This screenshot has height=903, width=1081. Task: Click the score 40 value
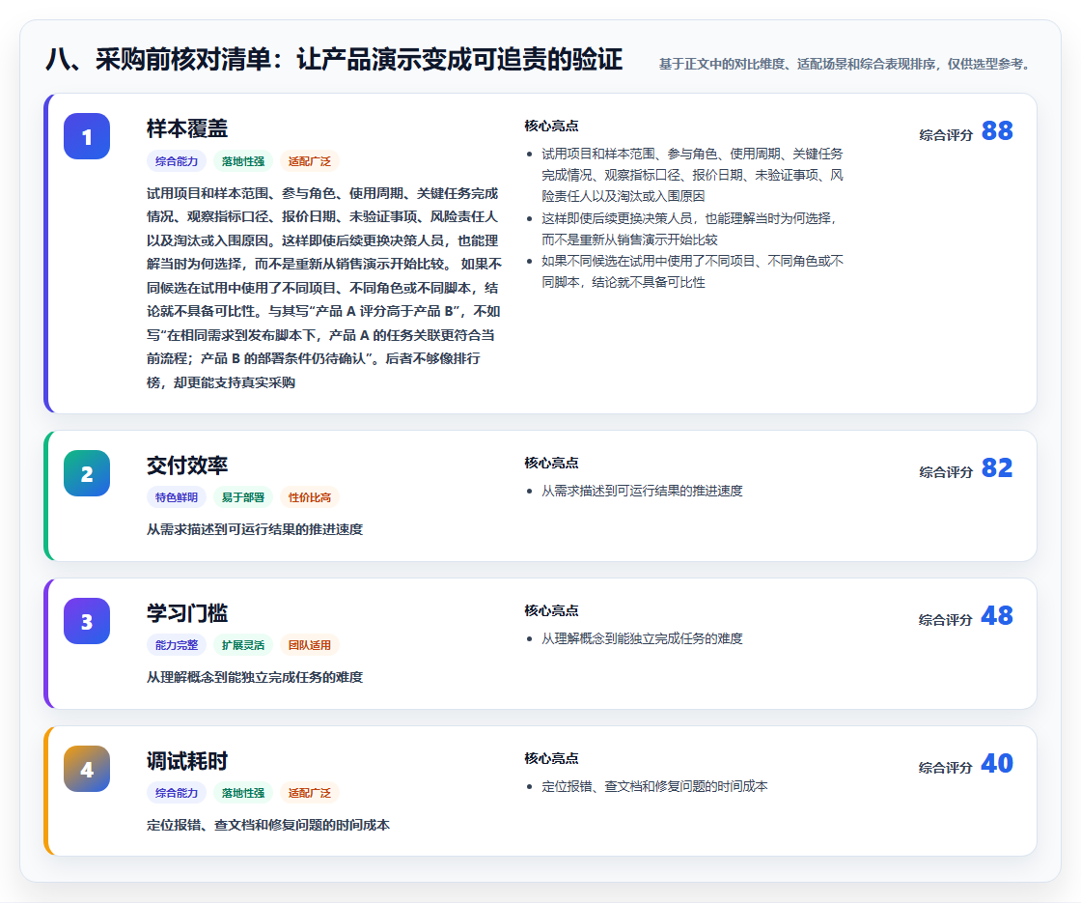pos(997,763)
